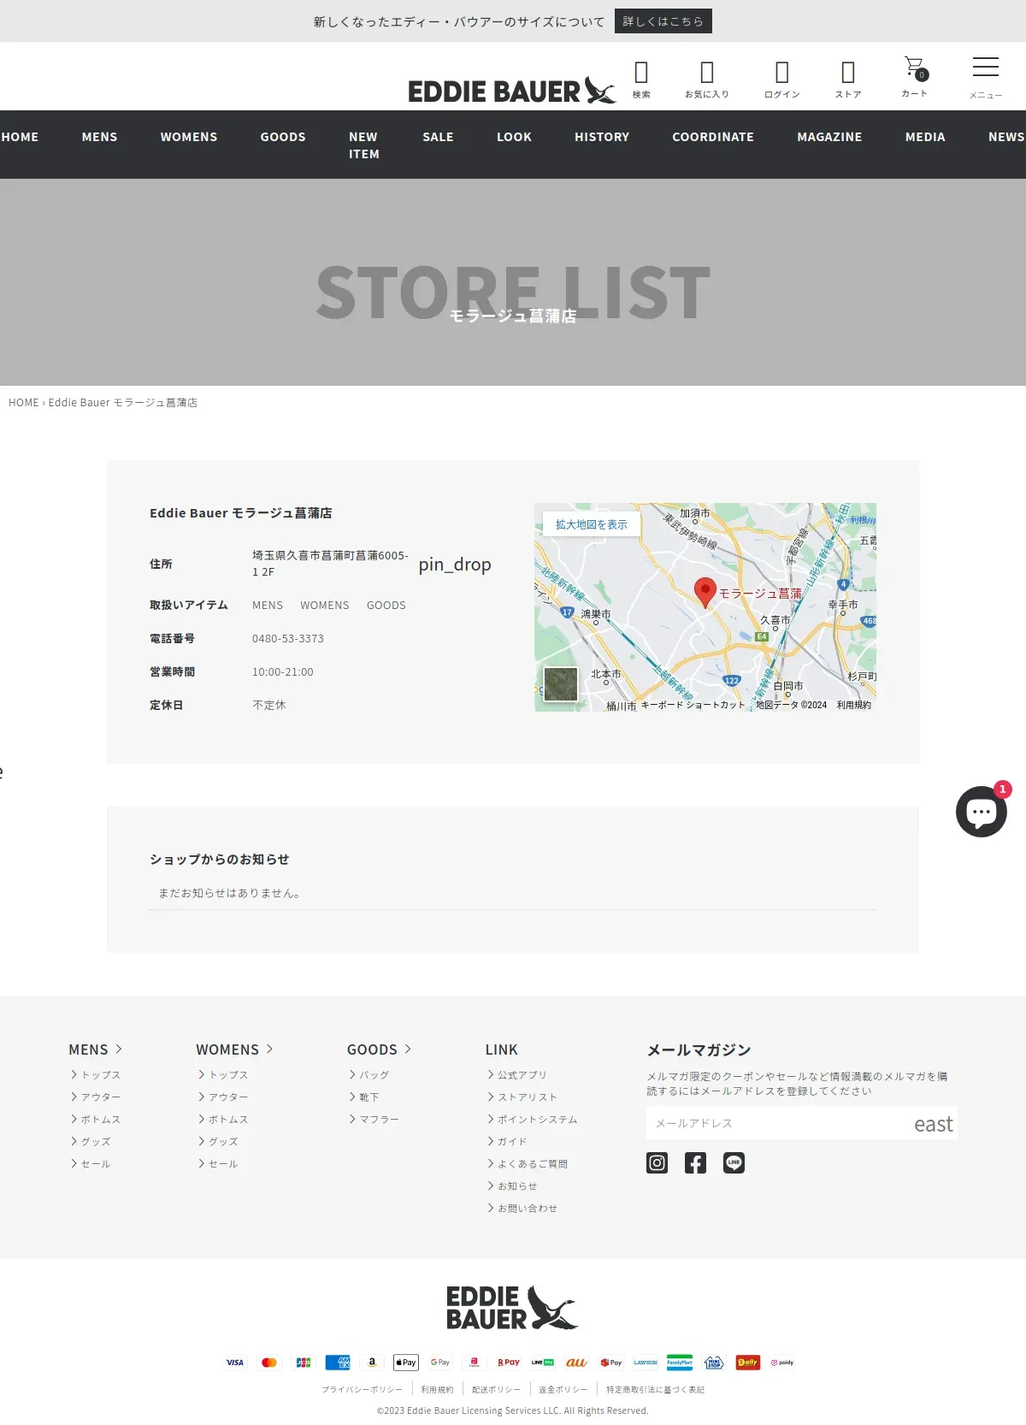Expand footer WOMENS category chevron

point(269,1049)
